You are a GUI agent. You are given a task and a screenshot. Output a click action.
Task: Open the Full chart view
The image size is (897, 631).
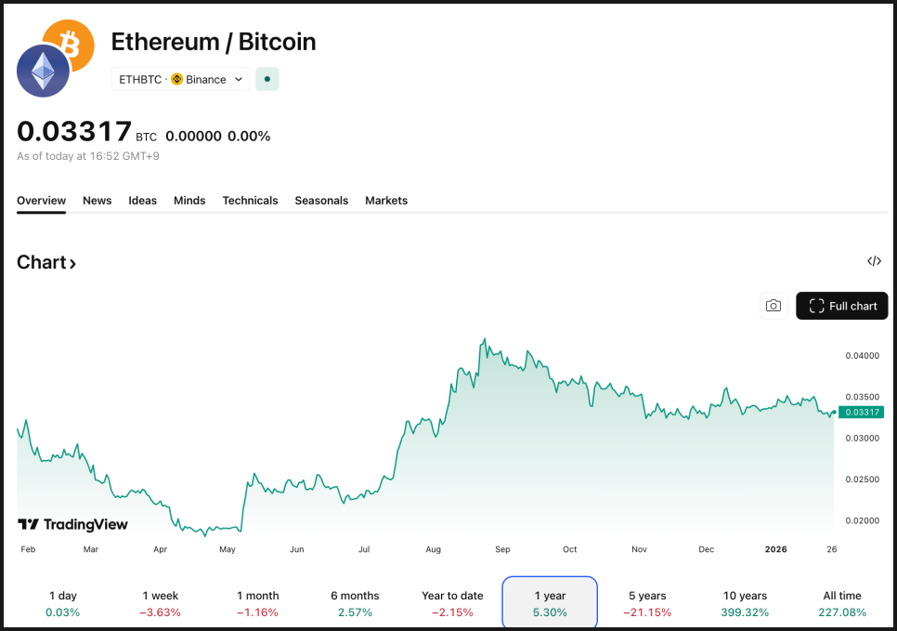[x=841, y=306]
